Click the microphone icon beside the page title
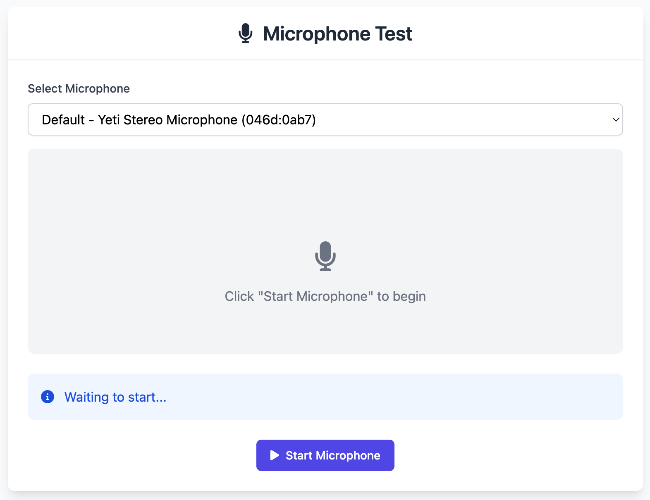The image size is (650, 500). click(245, 33)
